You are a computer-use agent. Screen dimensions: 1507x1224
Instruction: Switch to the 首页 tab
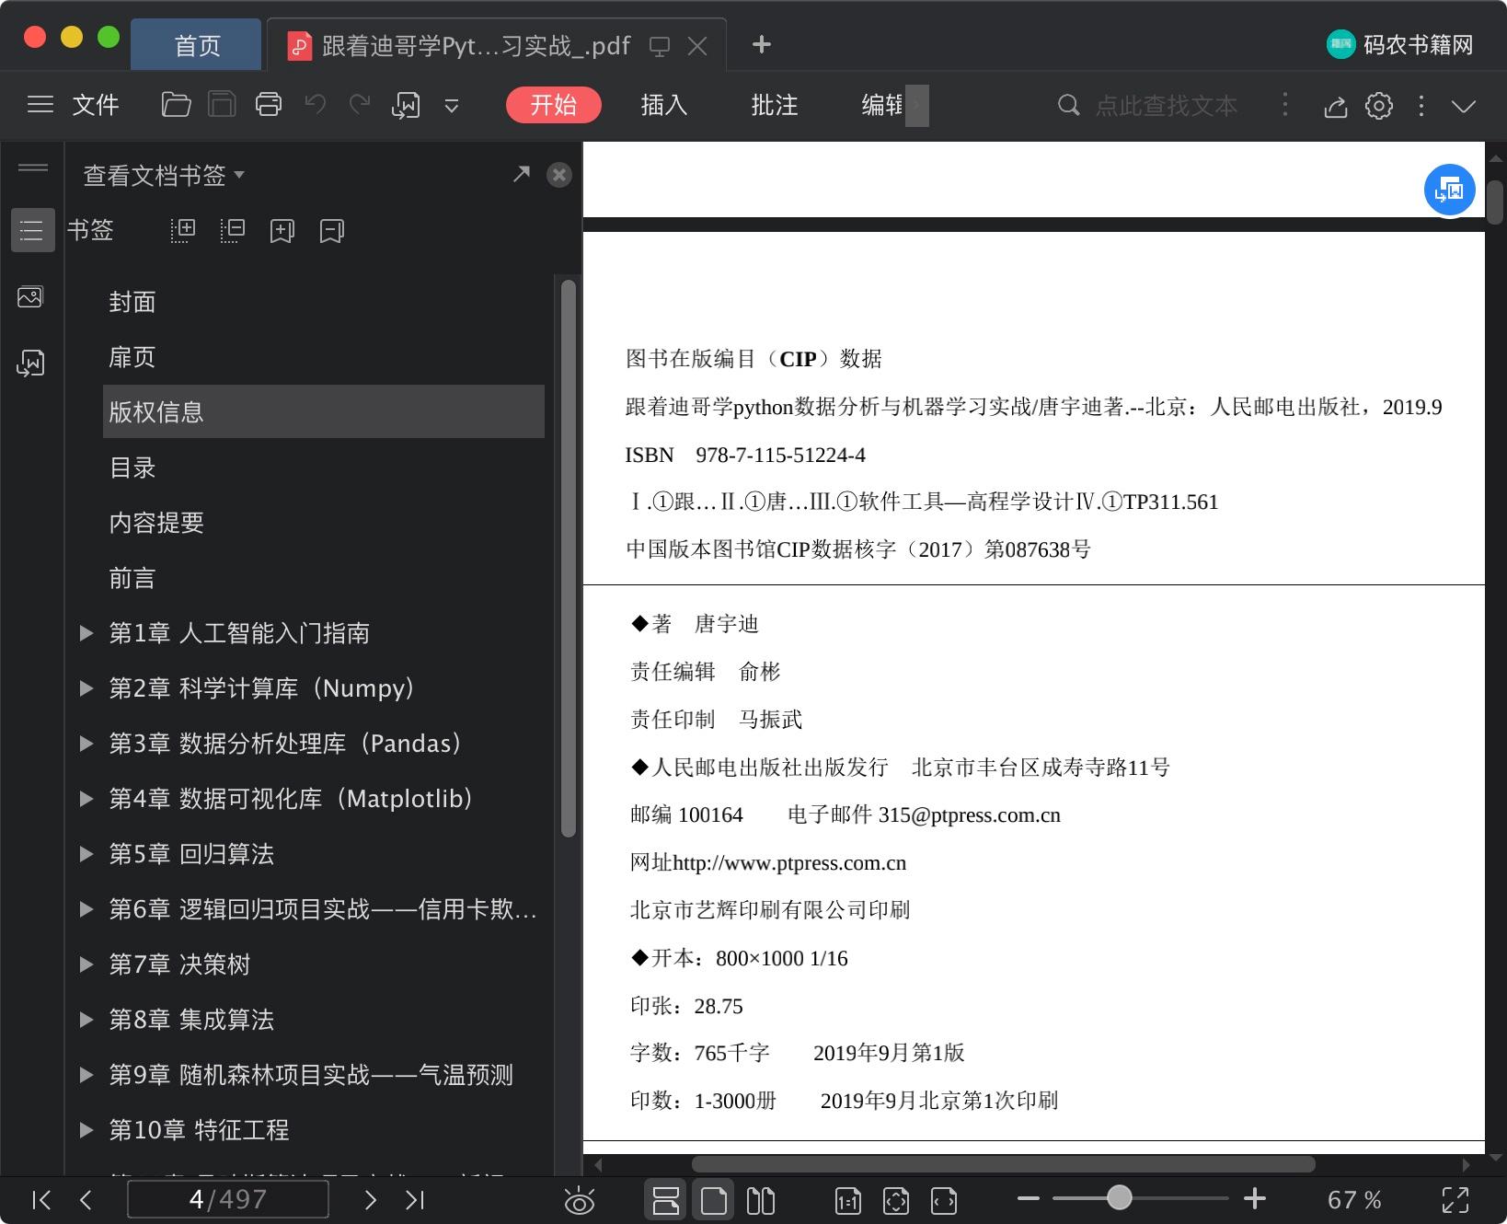[197, 44]
